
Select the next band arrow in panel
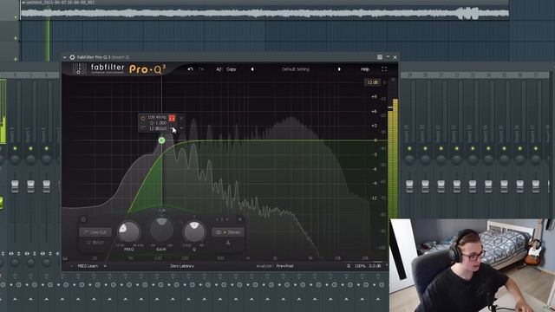point(227,219)
